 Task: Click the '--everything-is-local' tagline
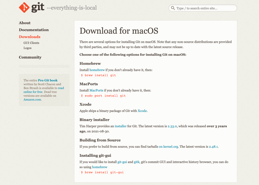click(x=72, y=8)
